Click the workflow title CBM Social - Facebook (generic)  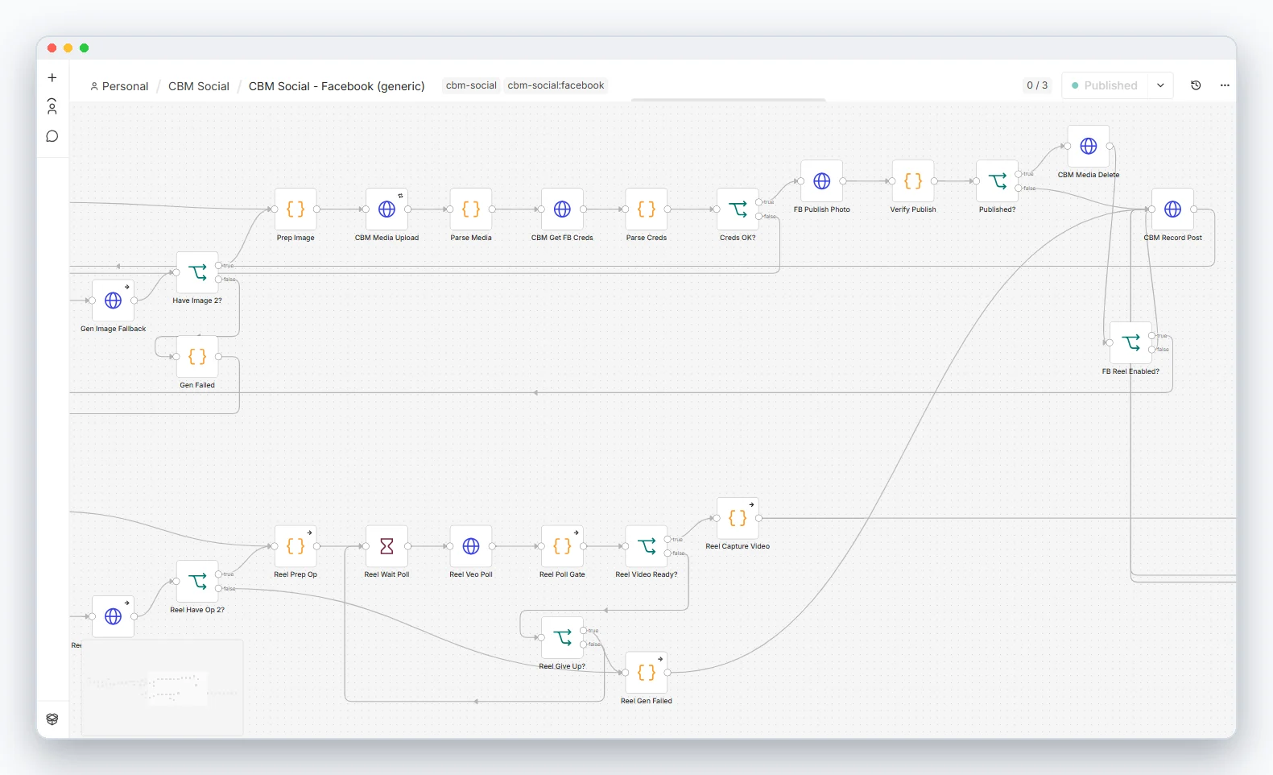coord(337,86)
